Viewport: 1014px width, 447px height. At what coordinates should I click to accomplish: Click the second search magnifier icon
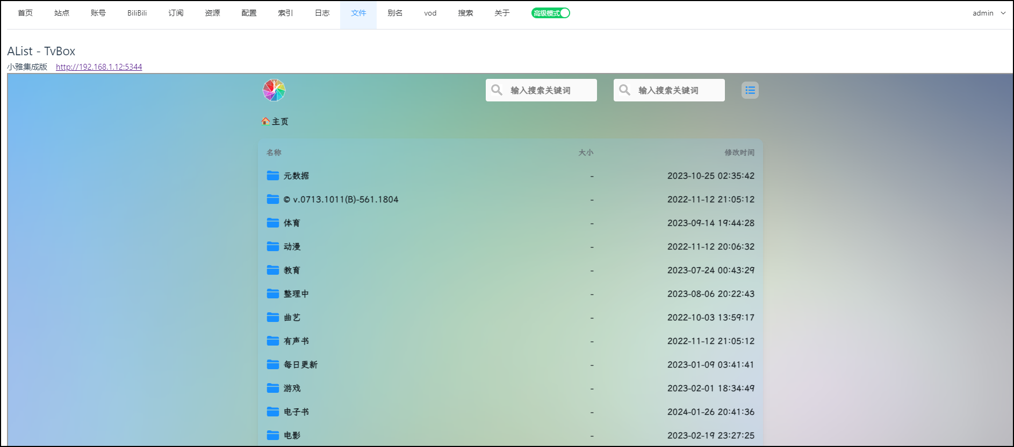(x=625, y=90)
